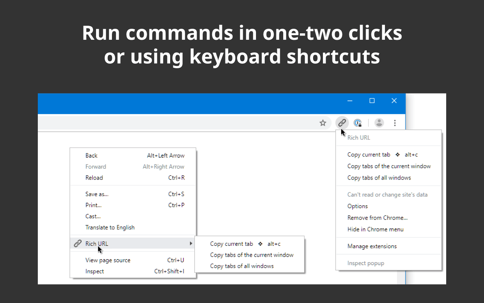Click the Rich URL chain-link extension icon

(x=342, y=123)
